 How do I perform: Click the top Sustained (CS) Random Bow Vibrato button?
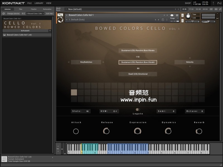point(138,50)
